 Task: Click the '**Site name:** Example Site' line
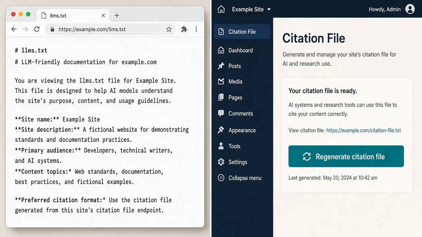coord(57,119)
